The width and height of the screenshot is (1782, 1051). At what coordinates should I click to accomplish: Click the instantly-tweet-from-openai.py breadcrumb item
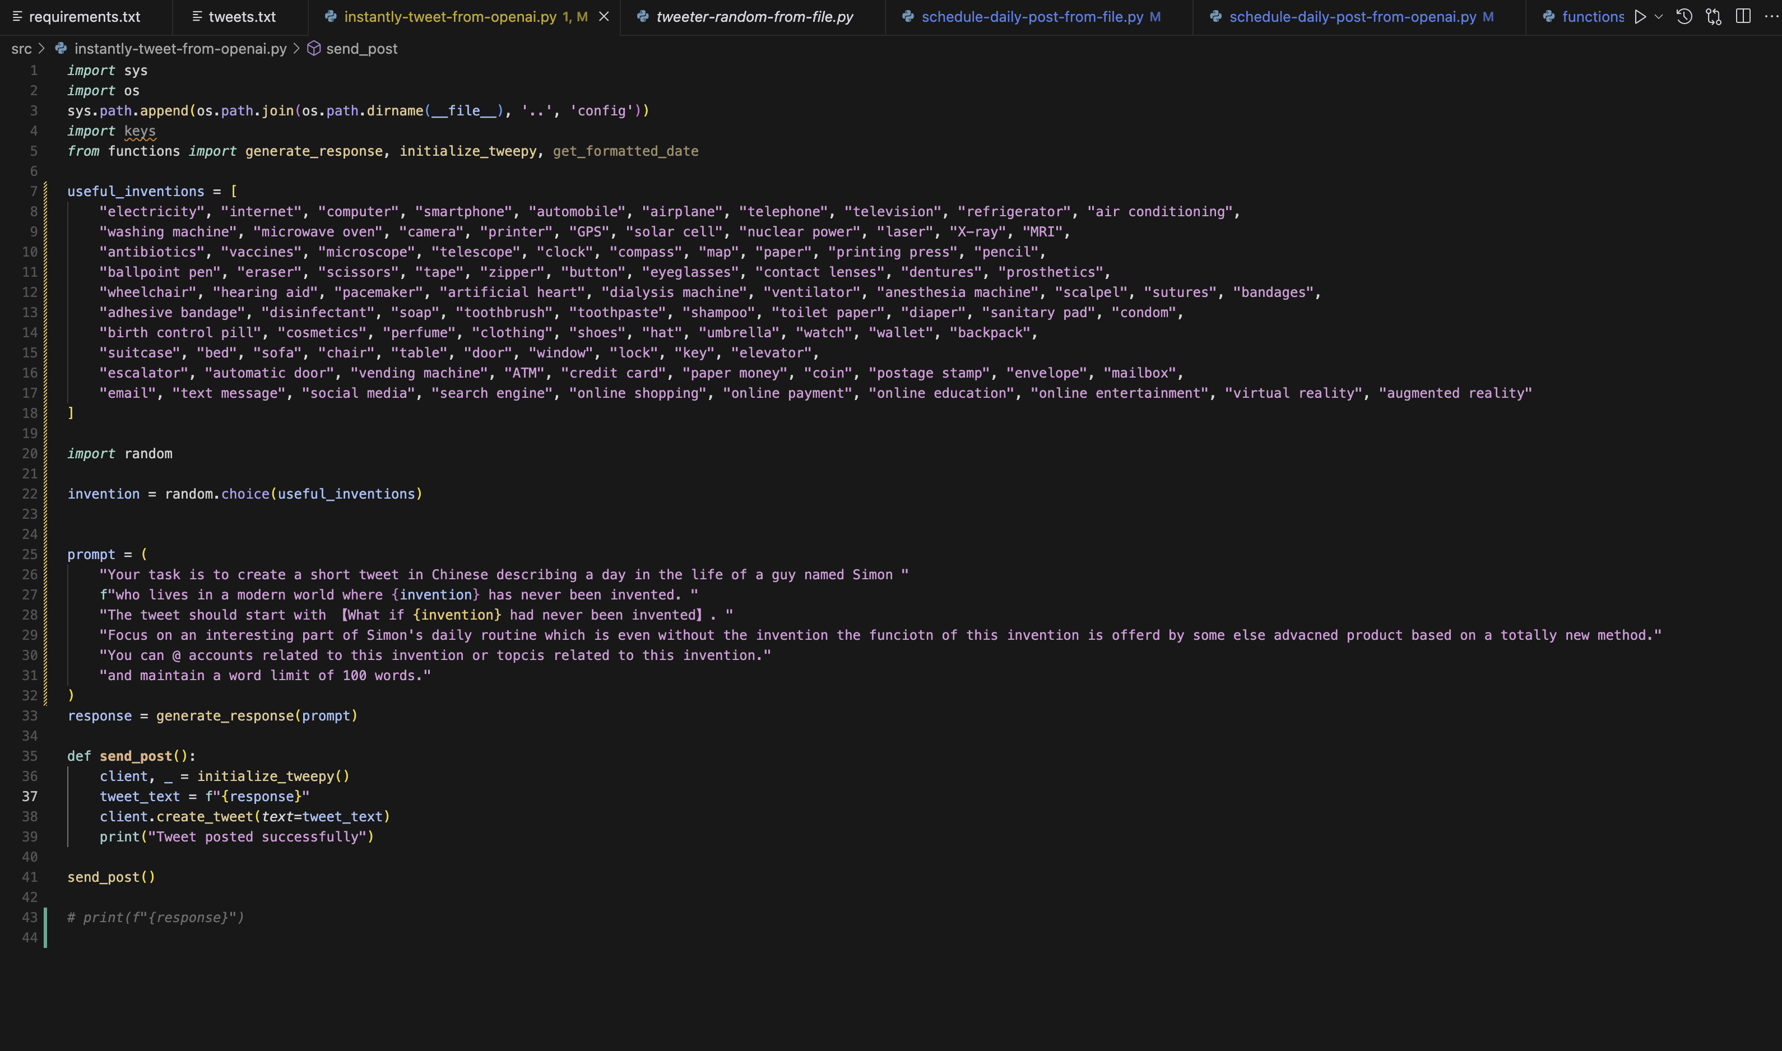coord(180,49)
